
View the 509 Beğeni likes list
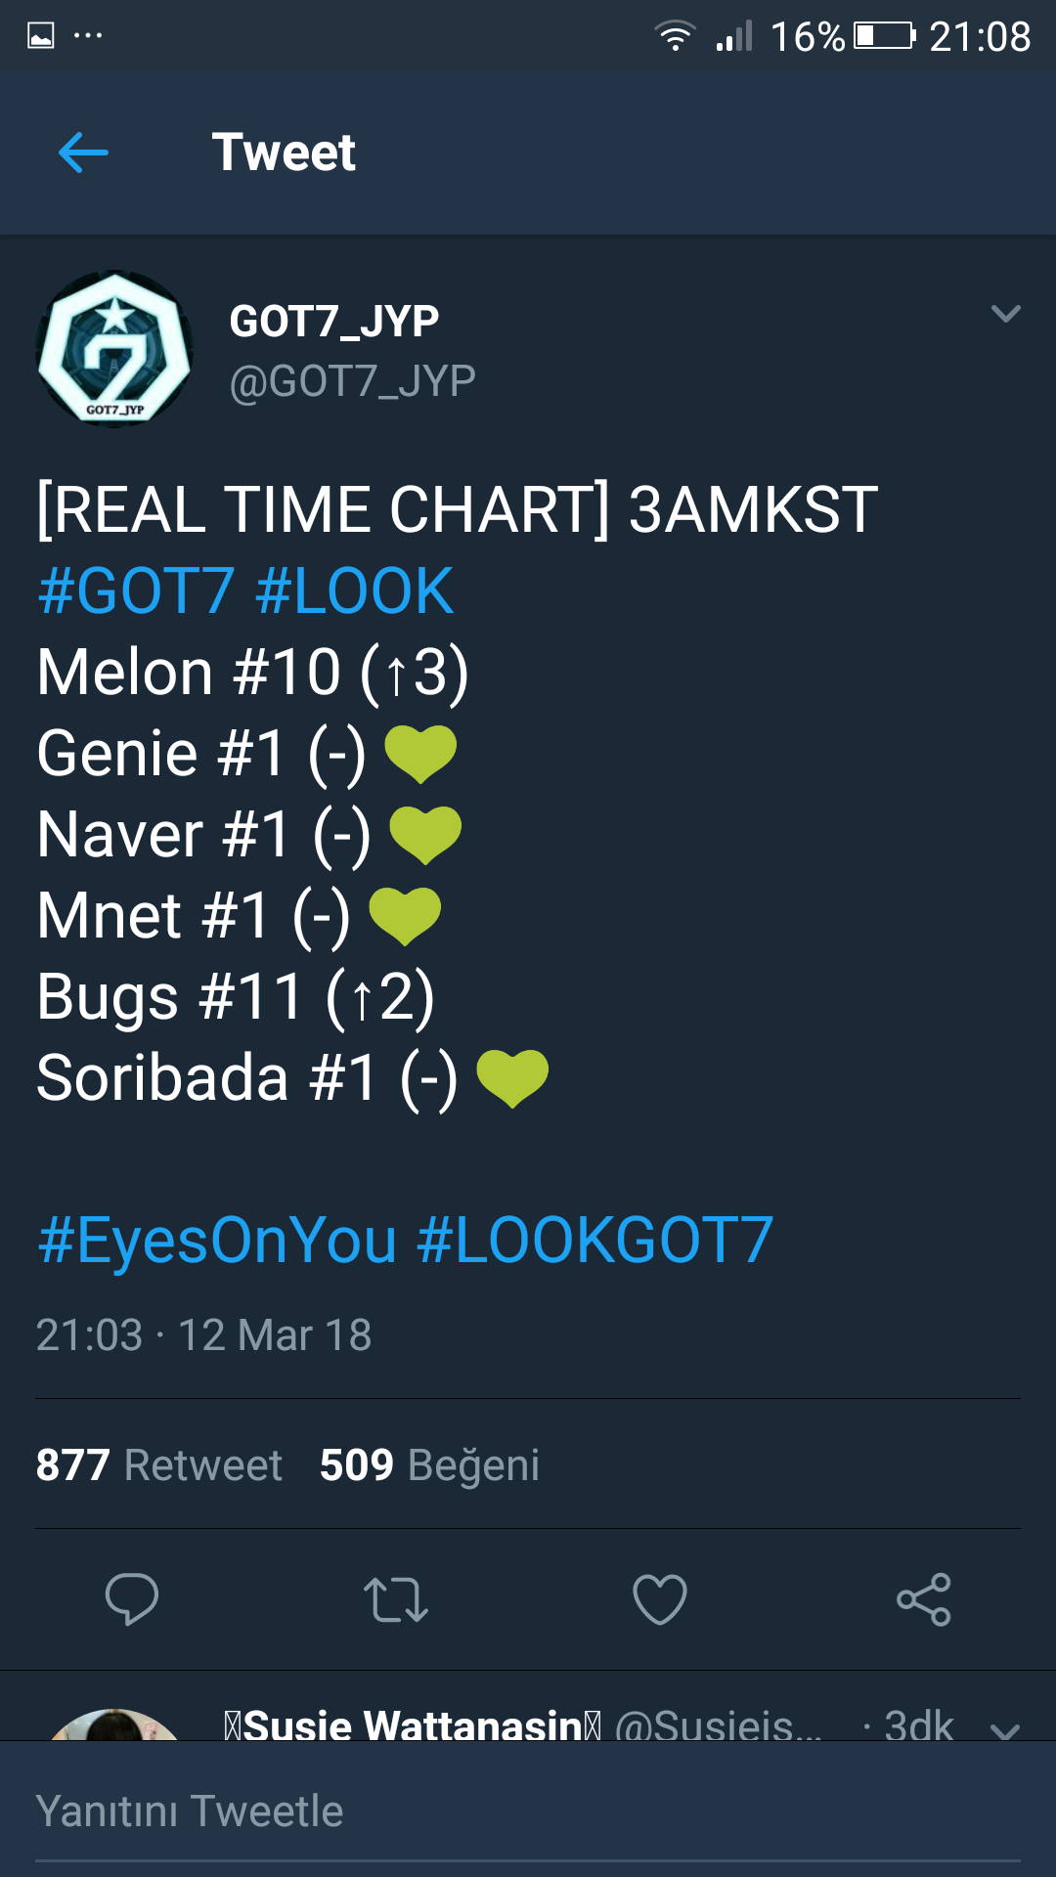[x=429, y=1464]
